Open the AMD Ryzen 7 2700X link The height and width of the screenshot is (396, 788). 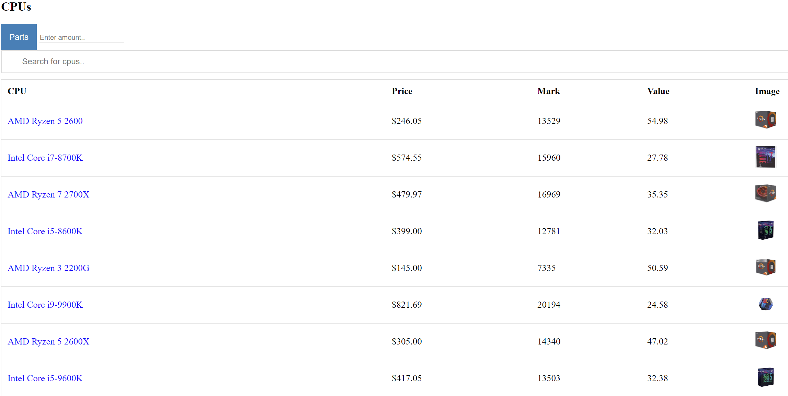[x=48, y=194]
